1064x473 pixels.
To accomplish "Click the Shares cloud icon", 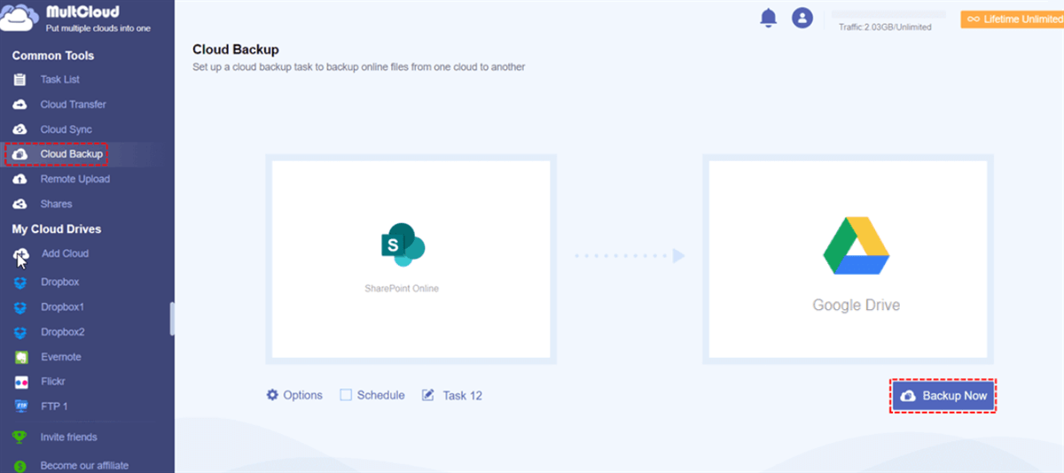I will 20,204.
